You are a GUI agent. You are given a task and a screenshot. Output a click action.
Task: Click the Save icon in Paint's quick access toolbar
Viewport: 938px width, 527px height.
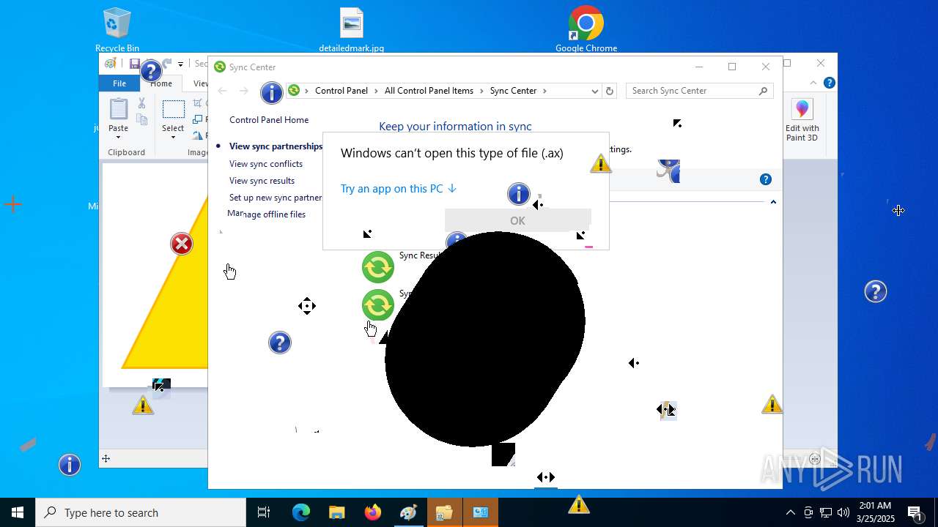[135, 64]
